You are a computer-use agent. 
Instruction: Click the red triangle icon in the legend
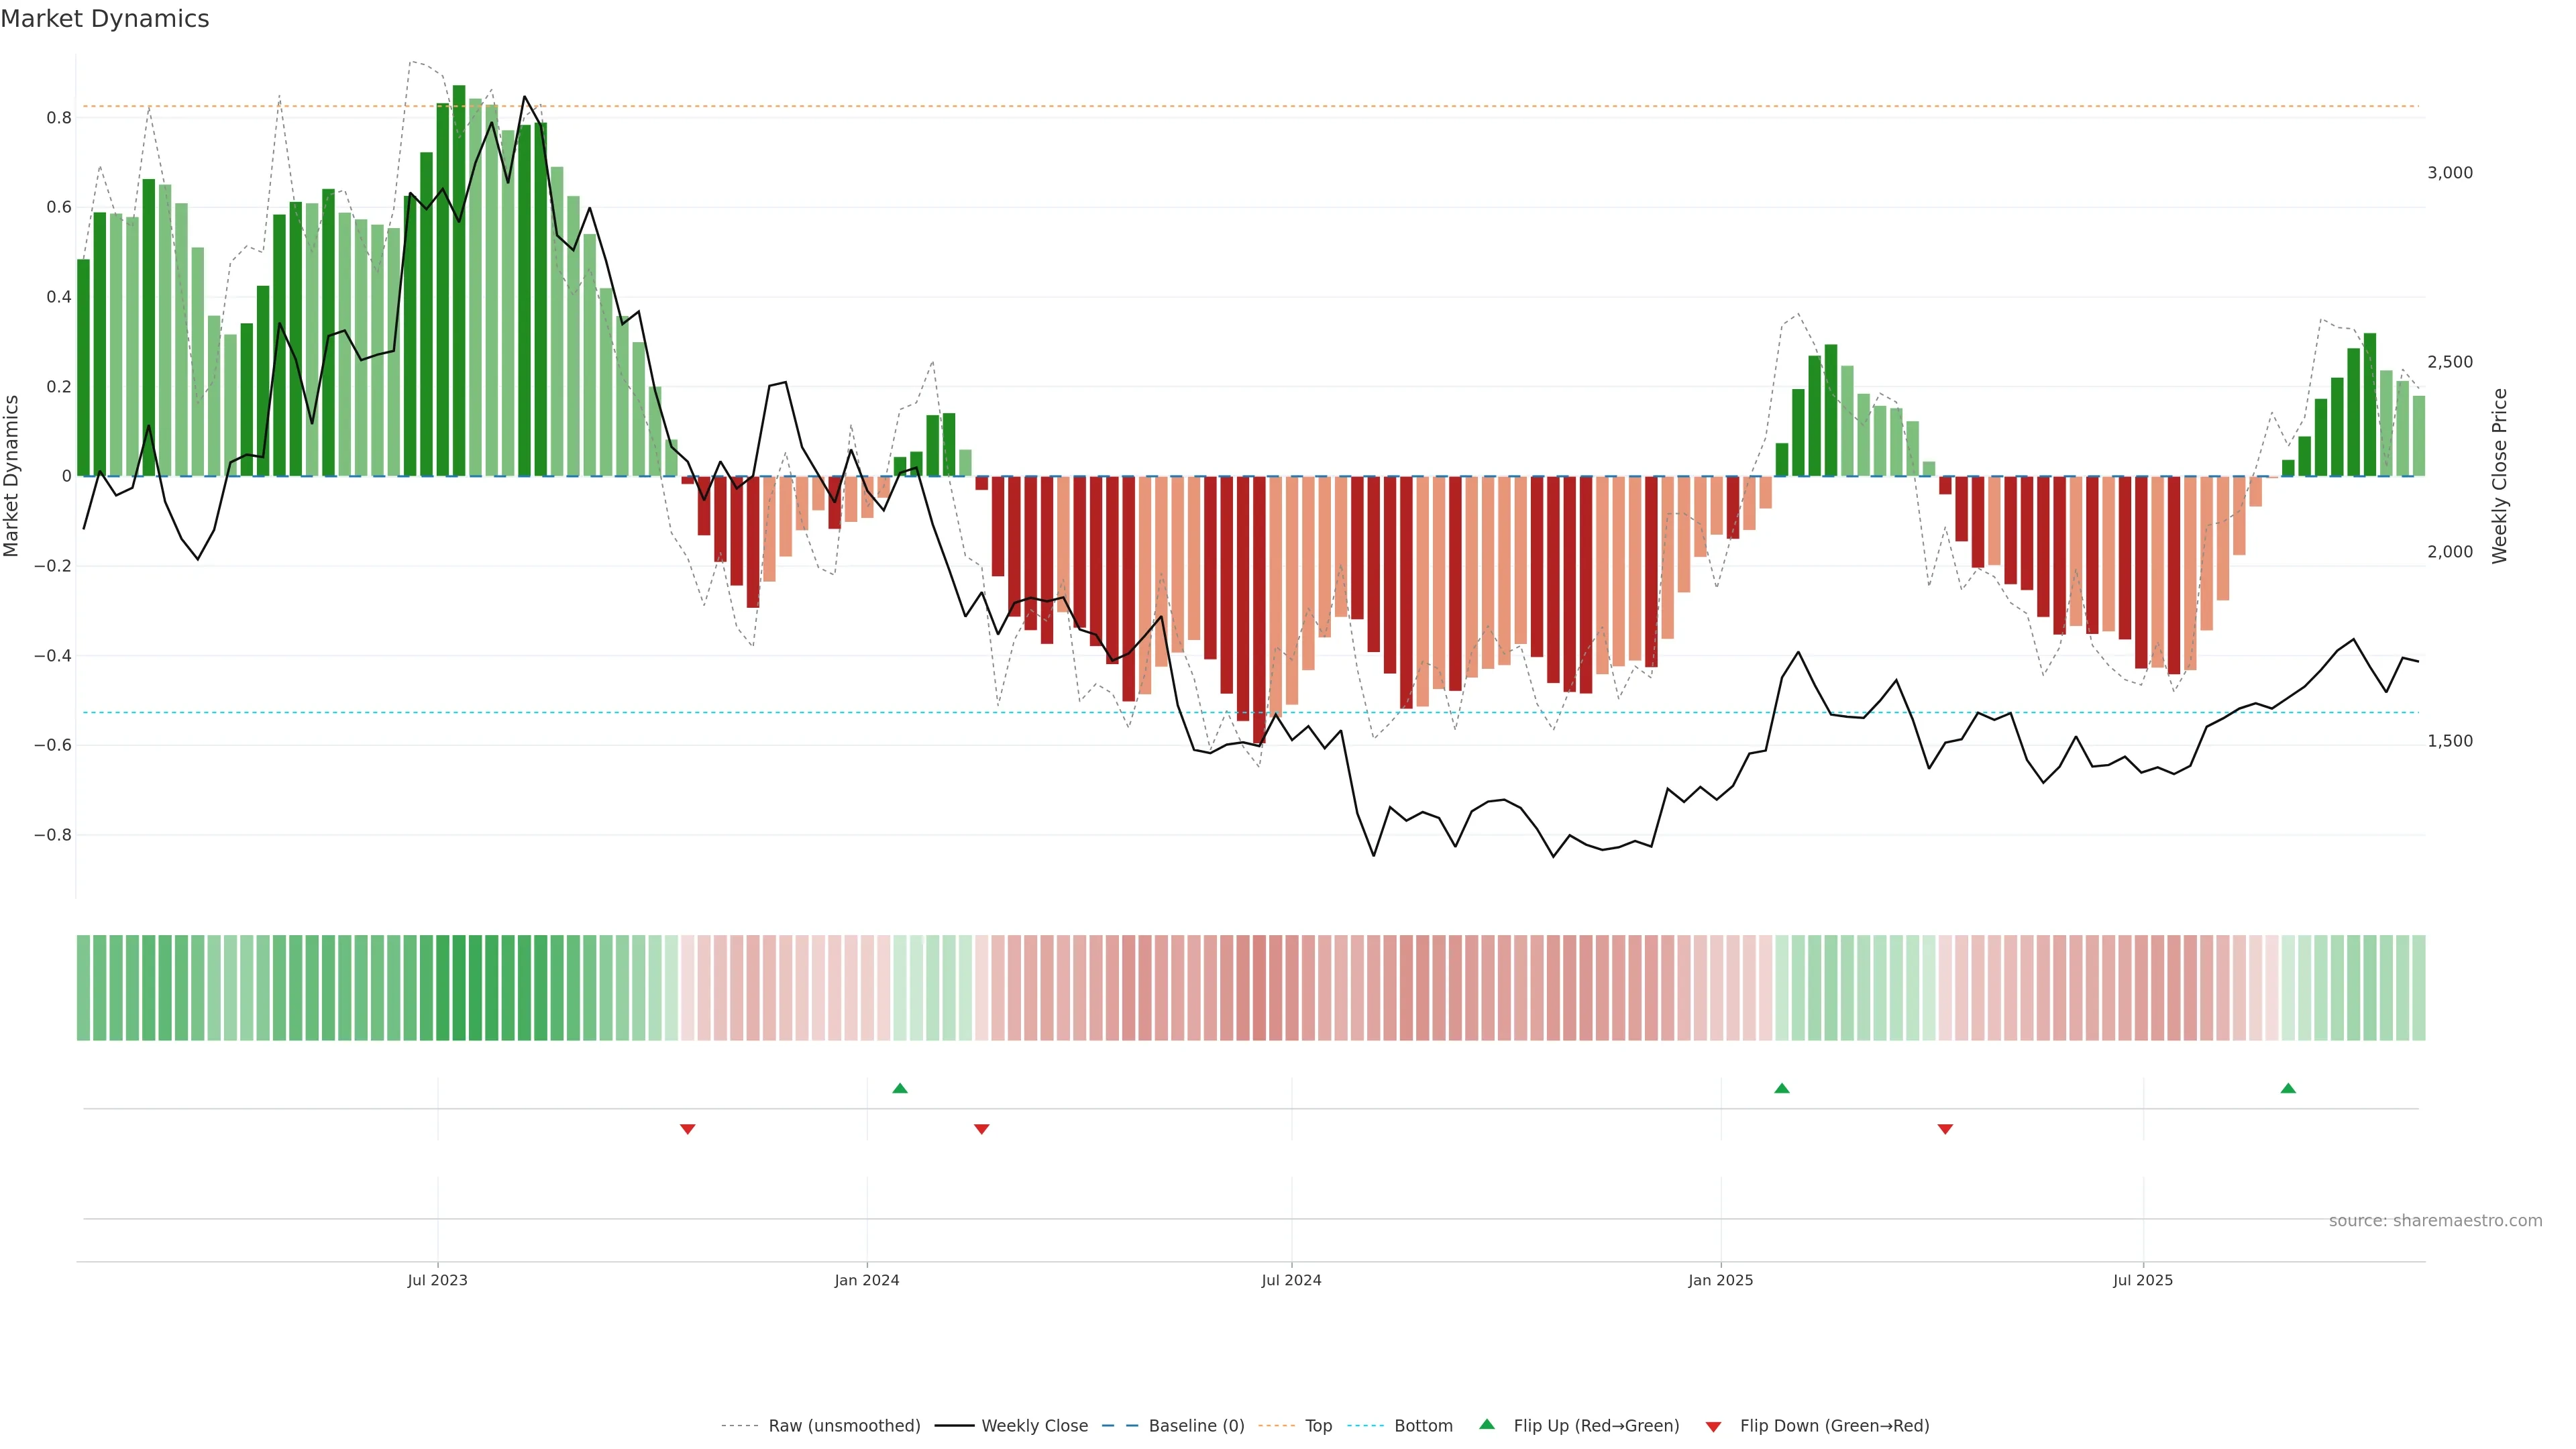1713,1426
